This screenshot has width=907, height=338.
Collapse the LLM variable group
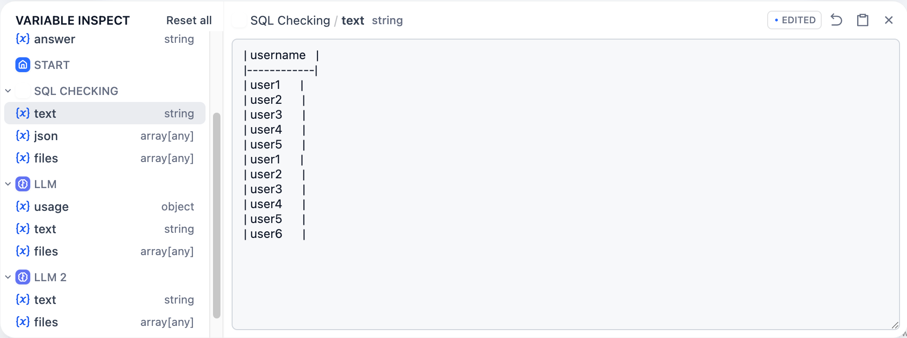[8, 184]
